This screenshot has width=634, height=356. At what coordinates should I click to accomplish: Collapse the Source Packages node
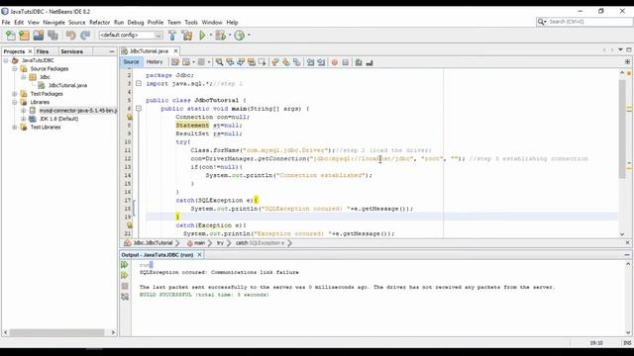coord(15,69)
